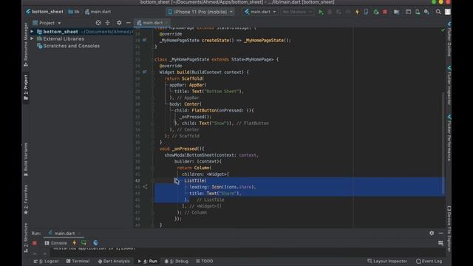Screen dimensions: 473x266
Task: Toggle the Flutter Outline side panel
Action: click(x=449, y=39)
